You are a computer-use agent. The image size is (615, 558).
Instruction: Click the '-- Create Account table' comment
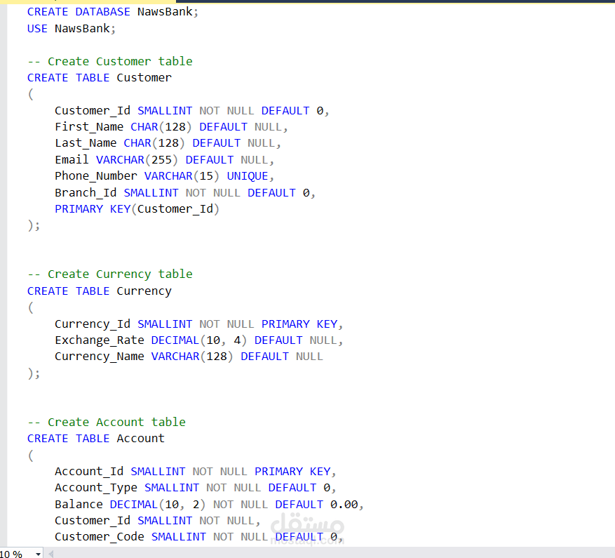107,422
